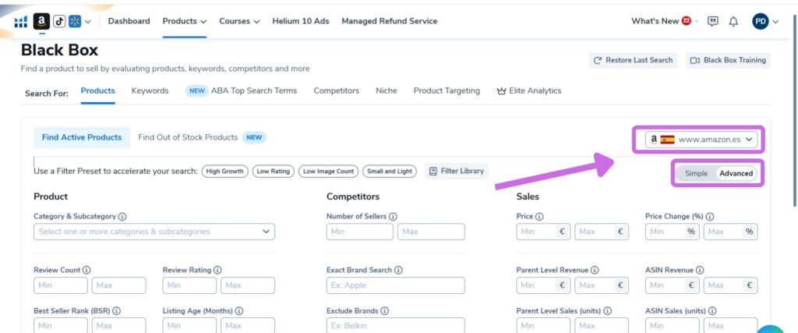The width and height of the screenshot is (798, 333).
Task: Go to Helium 10 Ads
Action: click(x=300, y=21)
